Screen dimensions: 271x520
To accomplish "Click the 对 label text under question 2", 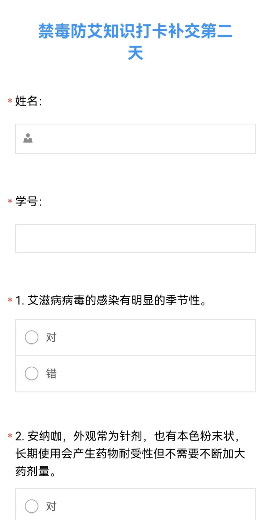I will [51, 506].
